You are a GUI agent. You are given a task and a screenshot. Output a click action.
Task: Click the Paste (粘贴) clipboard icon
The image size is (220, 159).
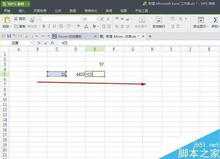(7, 20)
